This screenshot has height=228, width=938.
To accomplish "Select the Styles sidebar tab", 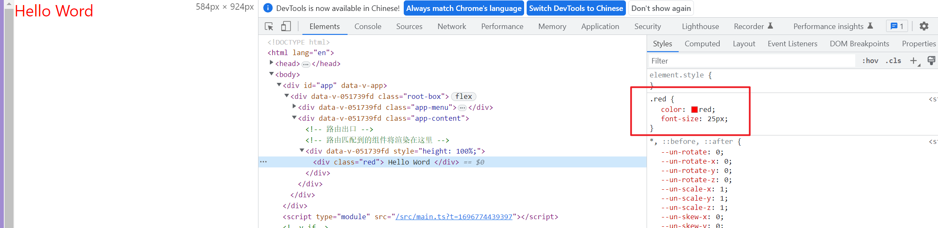I will tap(663, 44).
